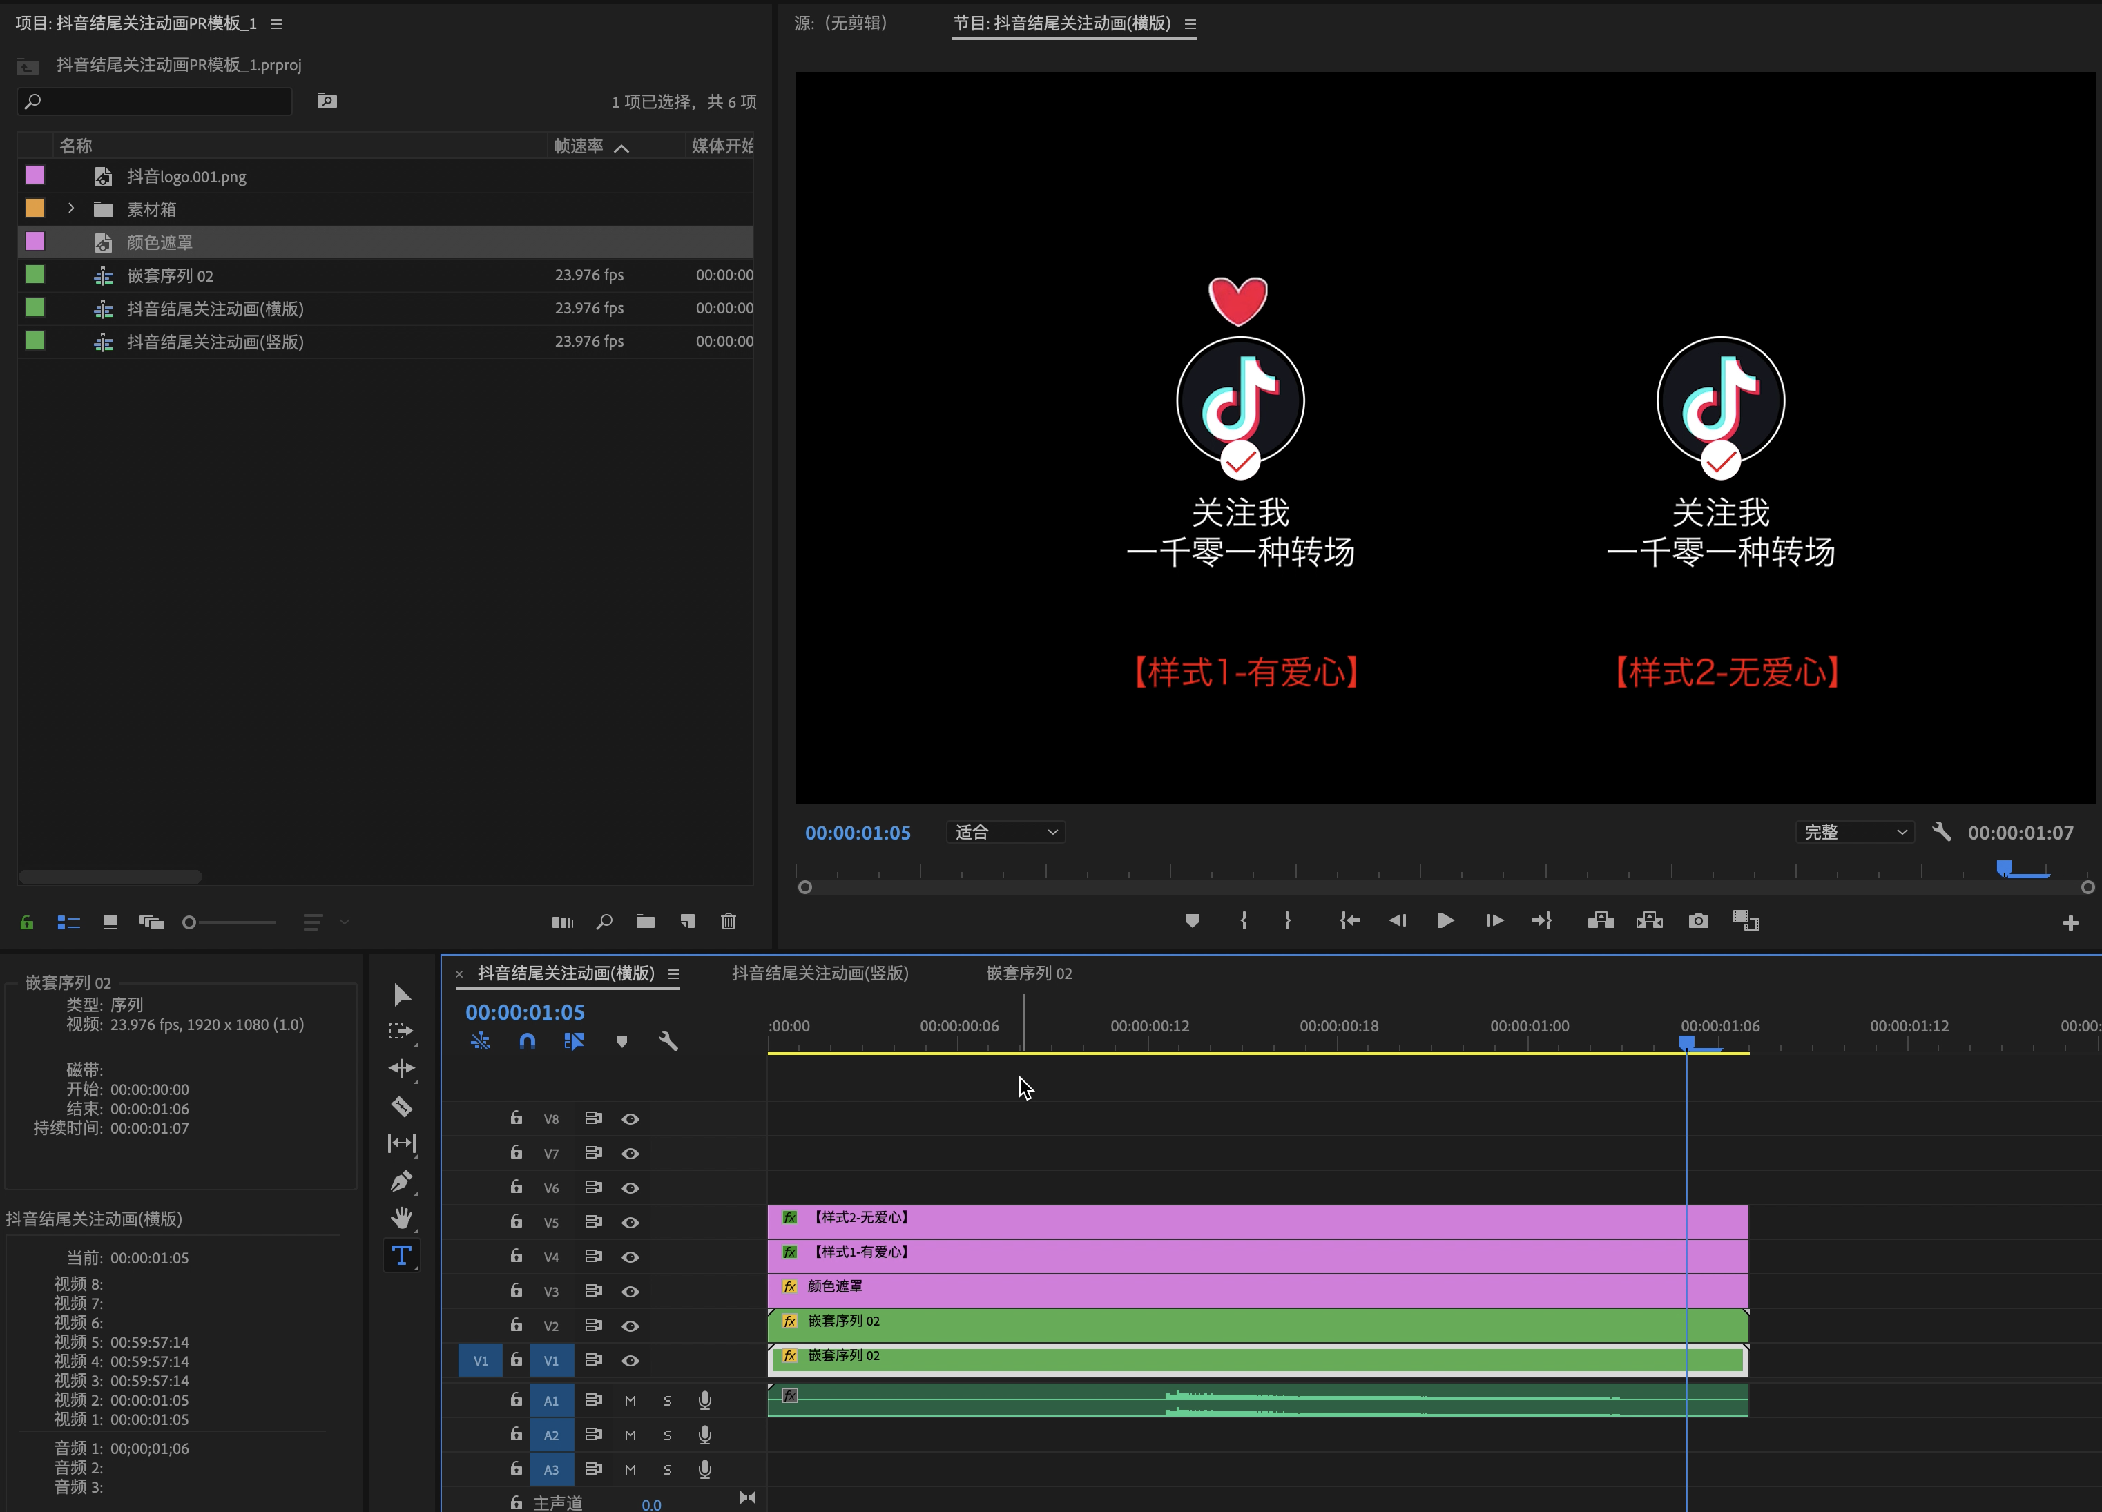2102x1512 pixels.
Task: Click the Lift button
Action: pyautogui.click(x=1601, y=920)
